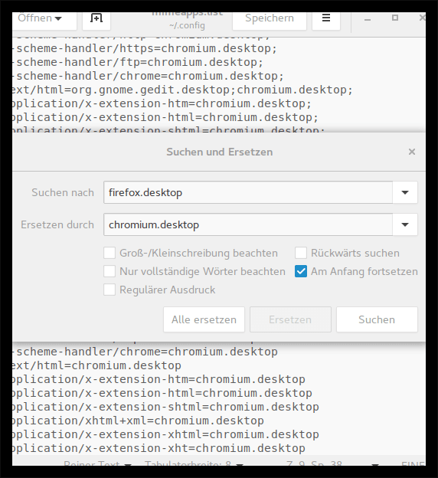Screen dimensions: 438x478
Task: Click the ext/html=chromium.desktop line below the dialog
Action: 97,365
